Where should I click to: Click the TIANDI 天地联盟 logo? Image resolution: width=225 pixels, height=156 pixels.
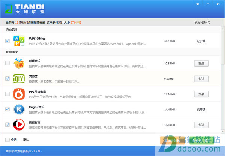pos(24,9)
